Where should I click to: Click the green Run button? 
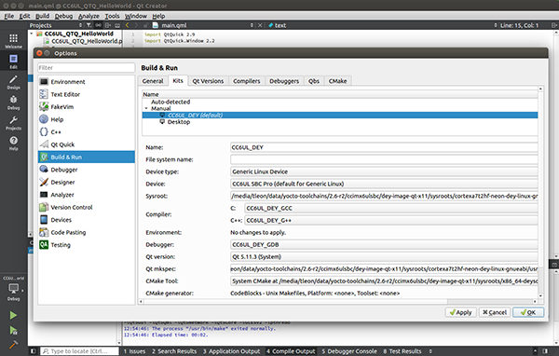tap(13, 315)
